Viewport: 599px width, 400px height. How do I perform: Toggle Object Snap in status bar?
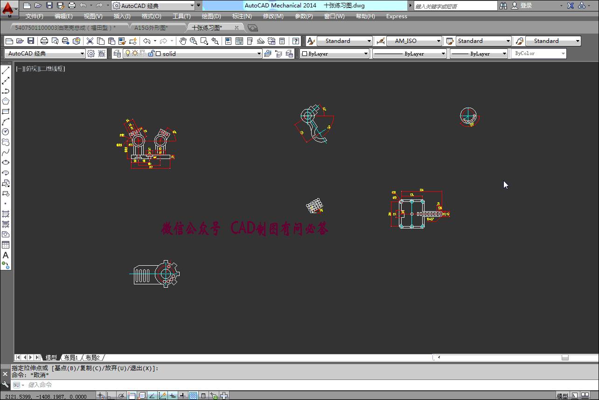click(x=132, y=396)
